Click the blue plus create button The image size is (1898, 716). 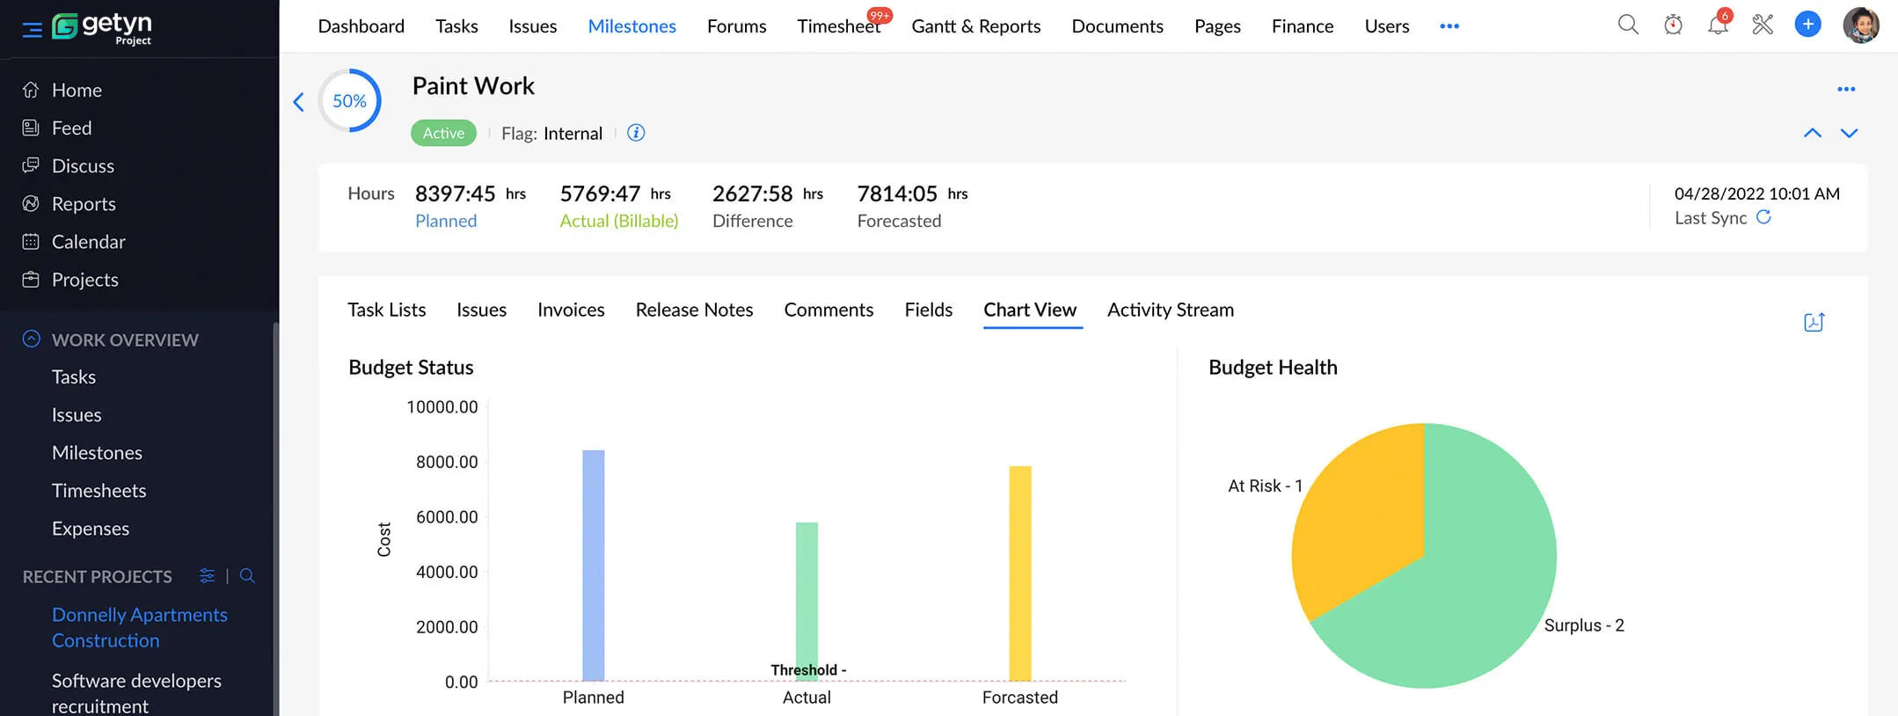click(x=1807, y=25)
